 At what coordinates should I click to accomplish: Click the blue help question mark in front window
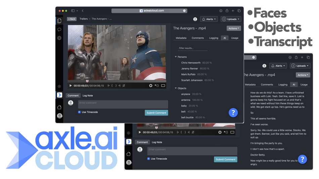pyautogui.click(x=233, y=112)
